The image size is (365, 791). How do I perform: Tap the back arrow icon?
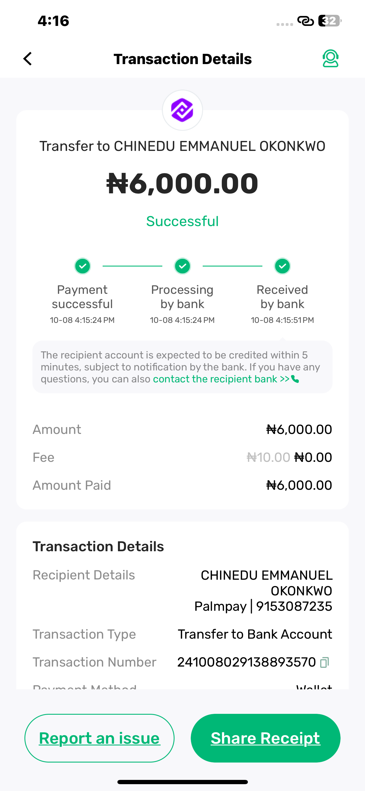point(28,59)
